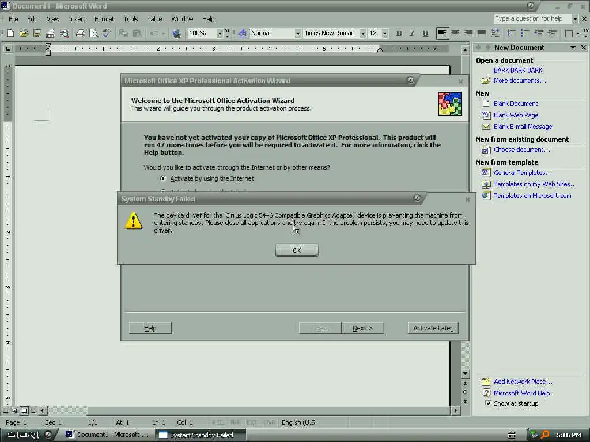Image resolution: width=590 pixels, height=442 pixels.
Task: Click the Undo arrow icon
Action: (x=153, y=33)
